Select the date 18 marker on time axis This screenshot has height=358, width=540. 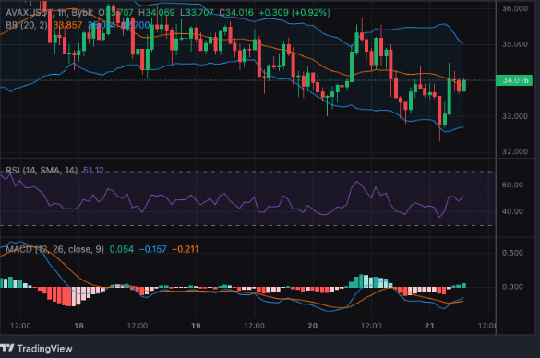tap(78, 326)
